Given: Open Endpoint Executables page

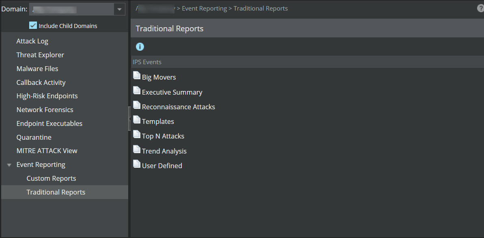Looking at the screenshot, I should coord(49,123).
